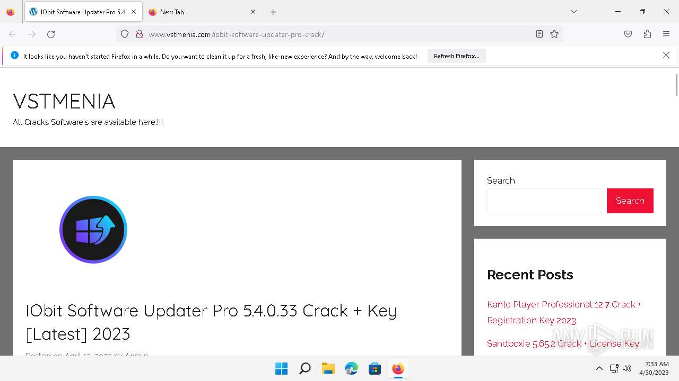Open Kanto Player Professional 12.7 Crack post
This screenshot has width=679, height=381.
(564, 312)
